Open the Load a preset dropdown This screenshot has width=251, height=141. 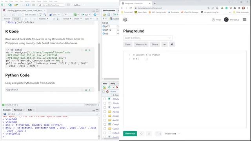(148, 38)
